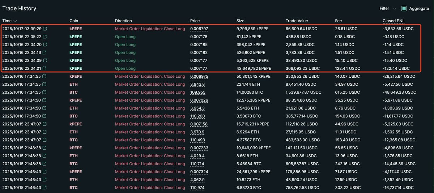Select the Trade History tab title

point(19,8)
